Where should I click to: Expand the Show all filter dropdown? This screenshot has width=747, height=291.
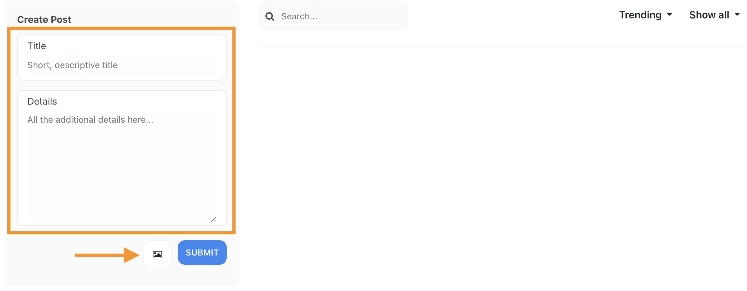coord(715,15)
